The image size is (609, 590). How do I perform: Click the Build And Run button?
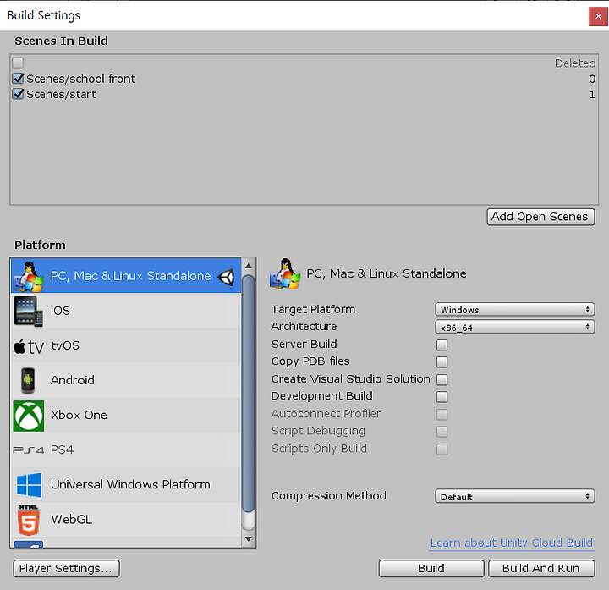pyautogui.click(x=541, y=569)
